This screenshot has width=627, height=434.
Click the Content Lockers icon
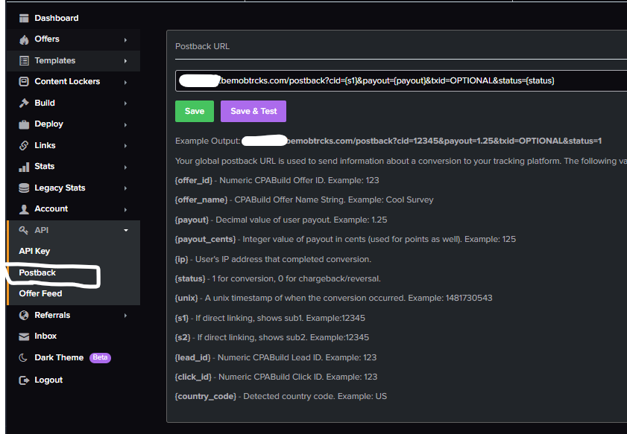click(x=24, y=81)
